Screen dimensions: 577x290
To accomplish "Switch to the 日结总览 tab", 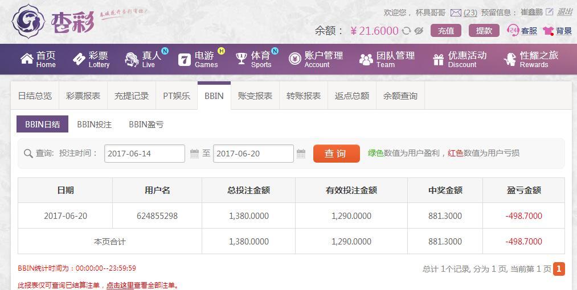I will pos(35,96).
